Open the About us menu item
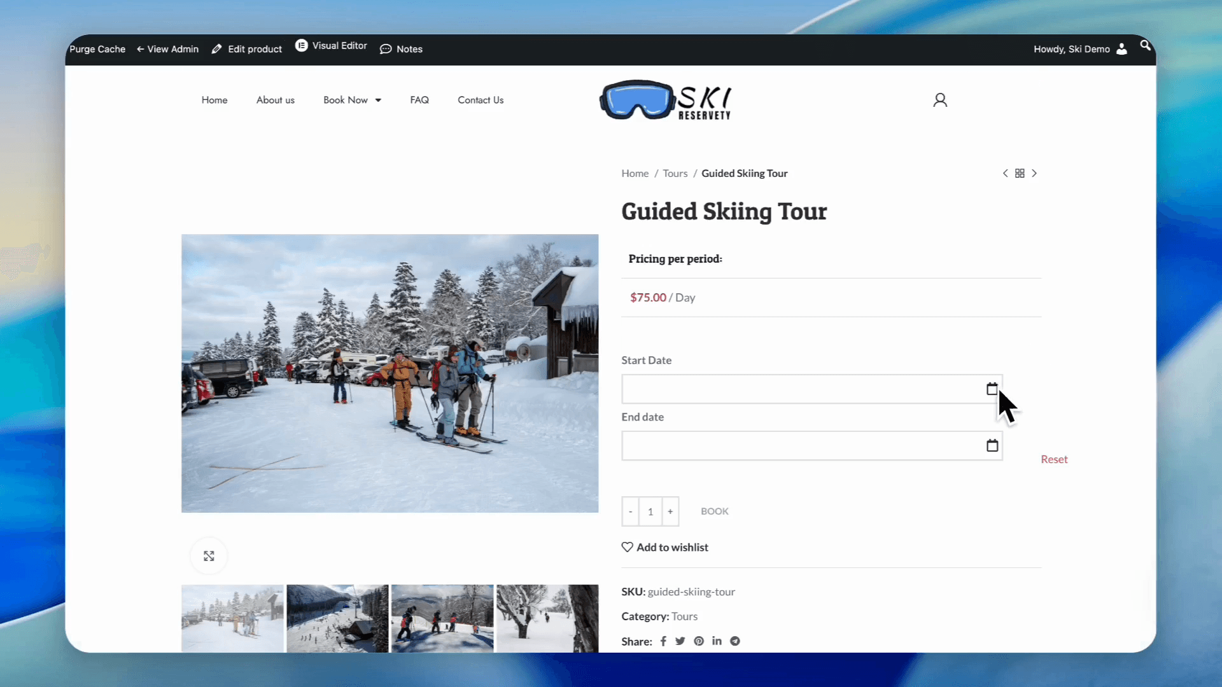The image size is (1222, 687). point(276,100)
